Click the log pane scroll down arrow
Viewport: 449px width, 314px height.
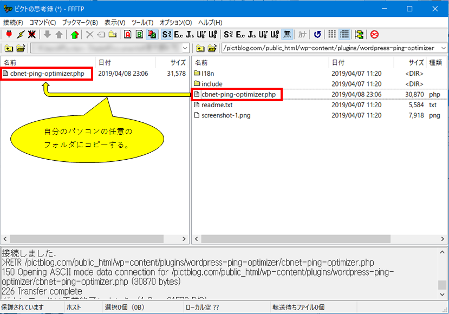pyautogui.click(x=442, y=295)
